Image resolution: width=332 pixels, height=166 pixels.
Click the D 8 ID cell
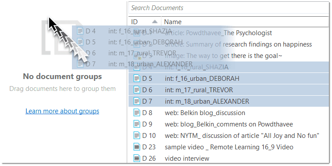click(x=147, y=113)
